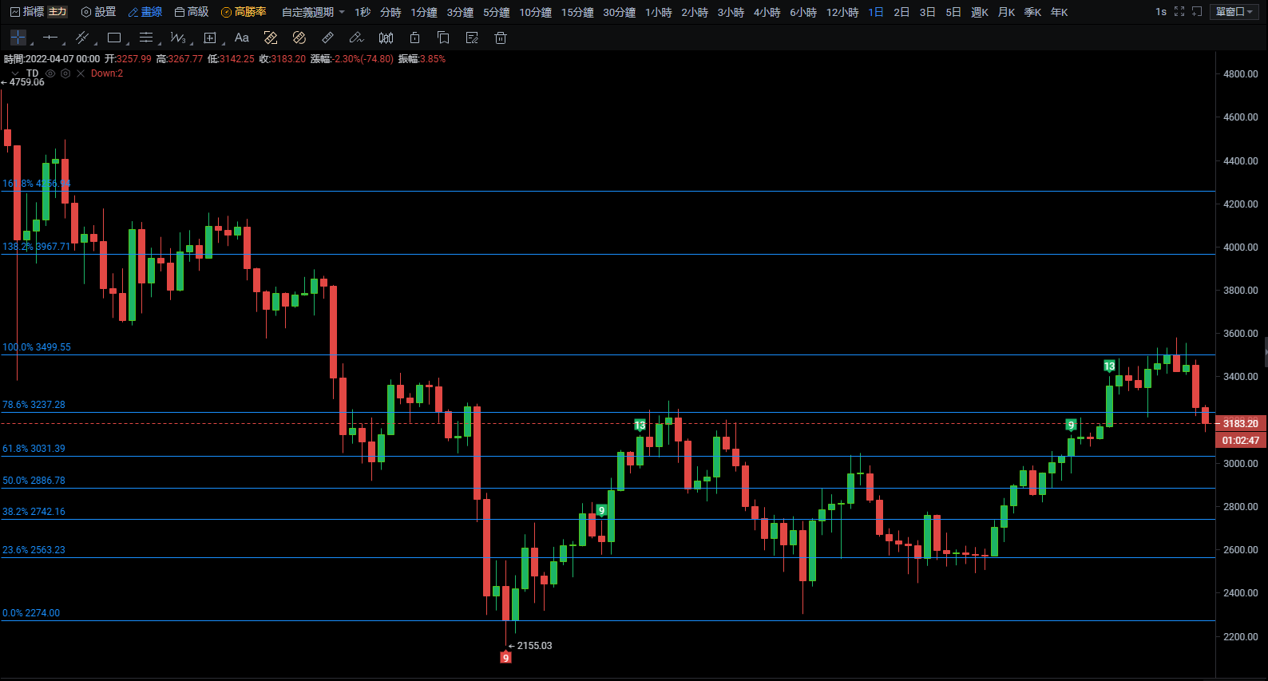The width and height of the screenshot is (1268, 681).
Task: Click the lock drawings icon
Action: click(414, 38)
